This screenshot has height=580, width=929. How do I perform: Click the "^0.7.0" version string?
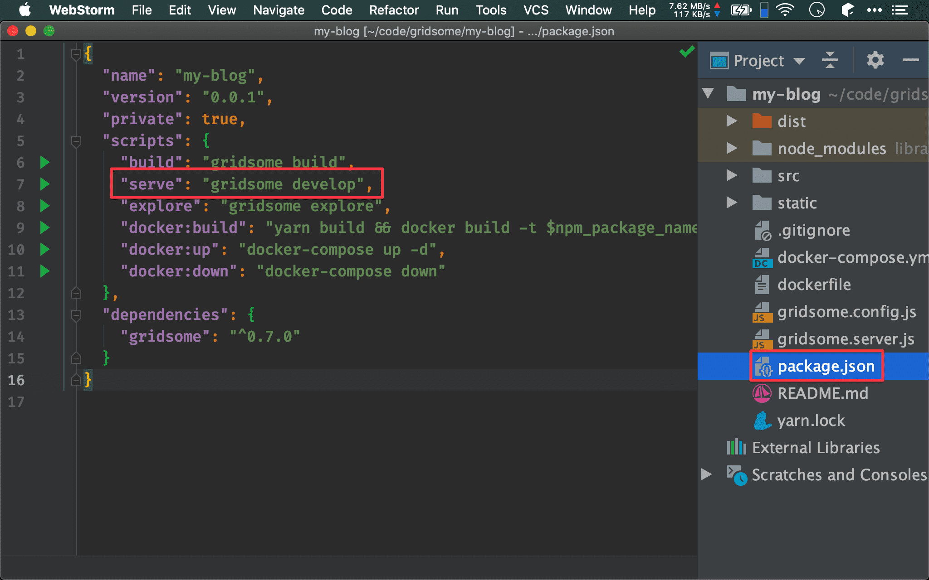tap(265, 336)
